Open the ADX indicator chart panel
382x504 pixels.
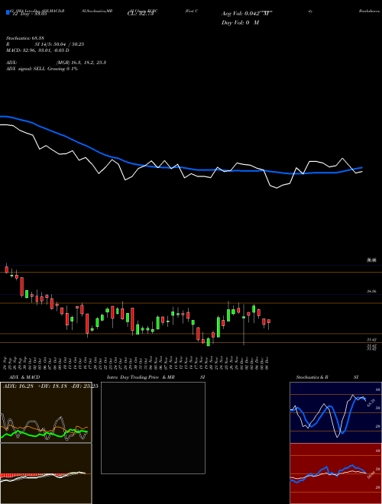click(46, 412)
